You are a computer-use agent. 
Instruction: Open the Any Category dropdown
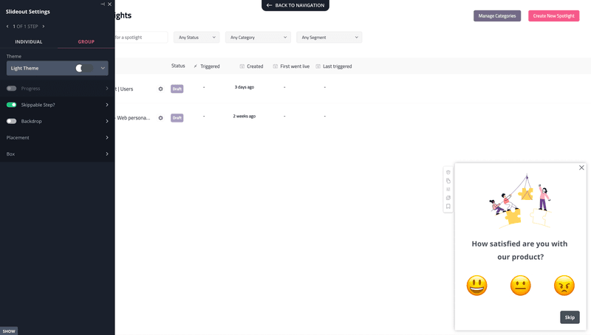(258, 37)
